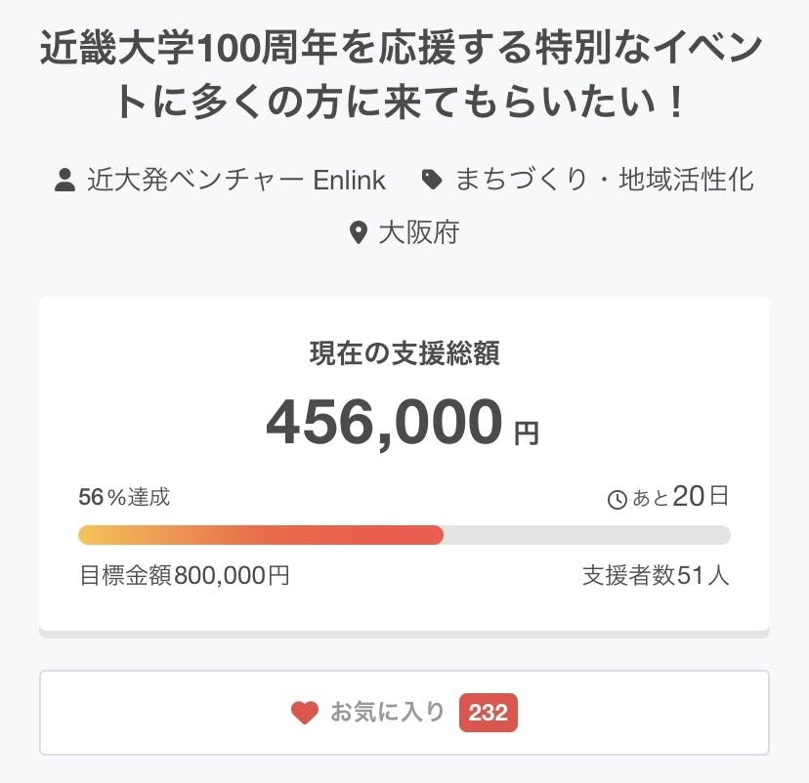Click the tag icon beside まちづくり・地域活性化

coord(431,181)
